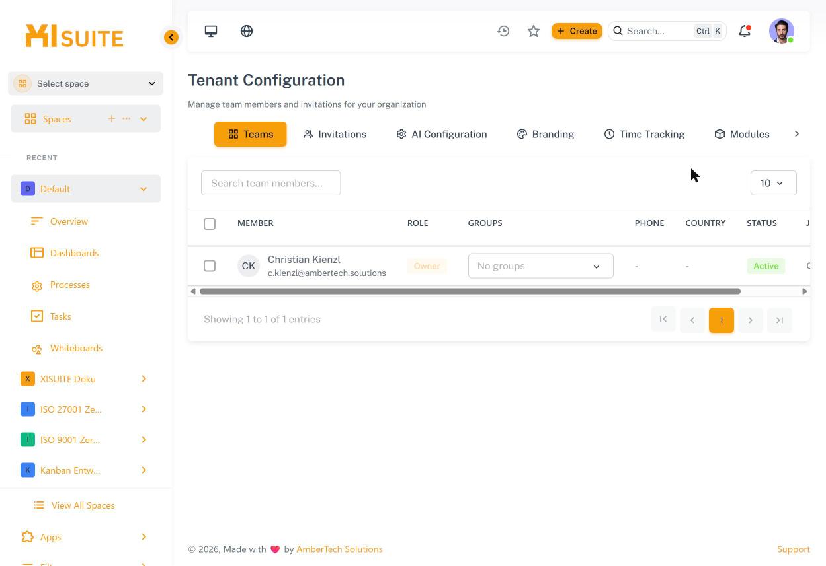Open Tasks in the sidebar
Viewport: 826px width, 566px height.
(60, 316)
